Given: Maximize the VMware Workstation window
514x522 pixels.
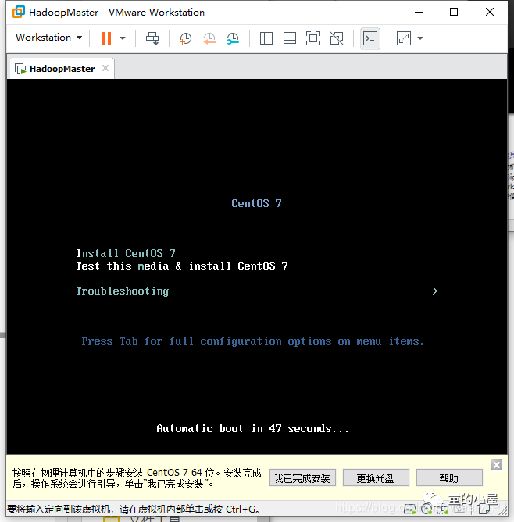Looking at the screenshot, I should point(454,12).
